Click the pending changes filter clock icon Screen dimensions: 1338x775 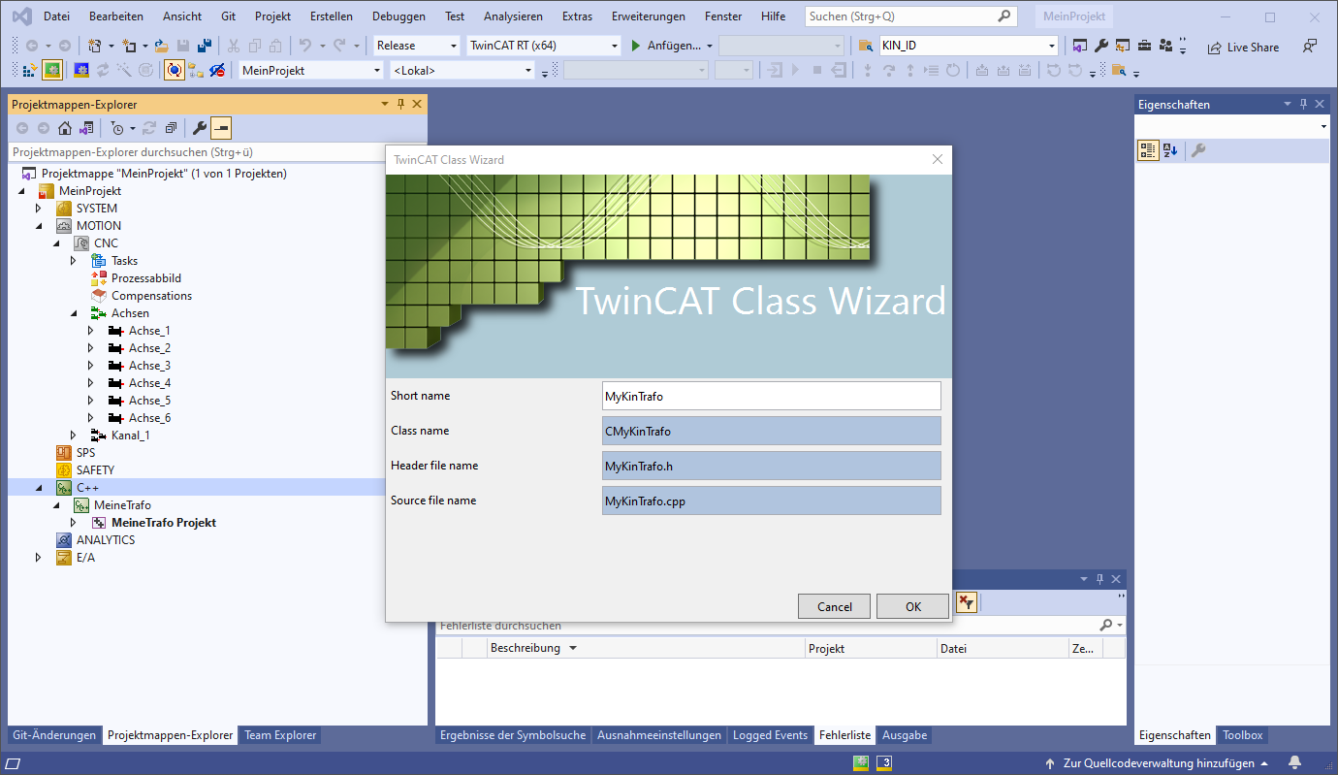(x=117, y=128)
